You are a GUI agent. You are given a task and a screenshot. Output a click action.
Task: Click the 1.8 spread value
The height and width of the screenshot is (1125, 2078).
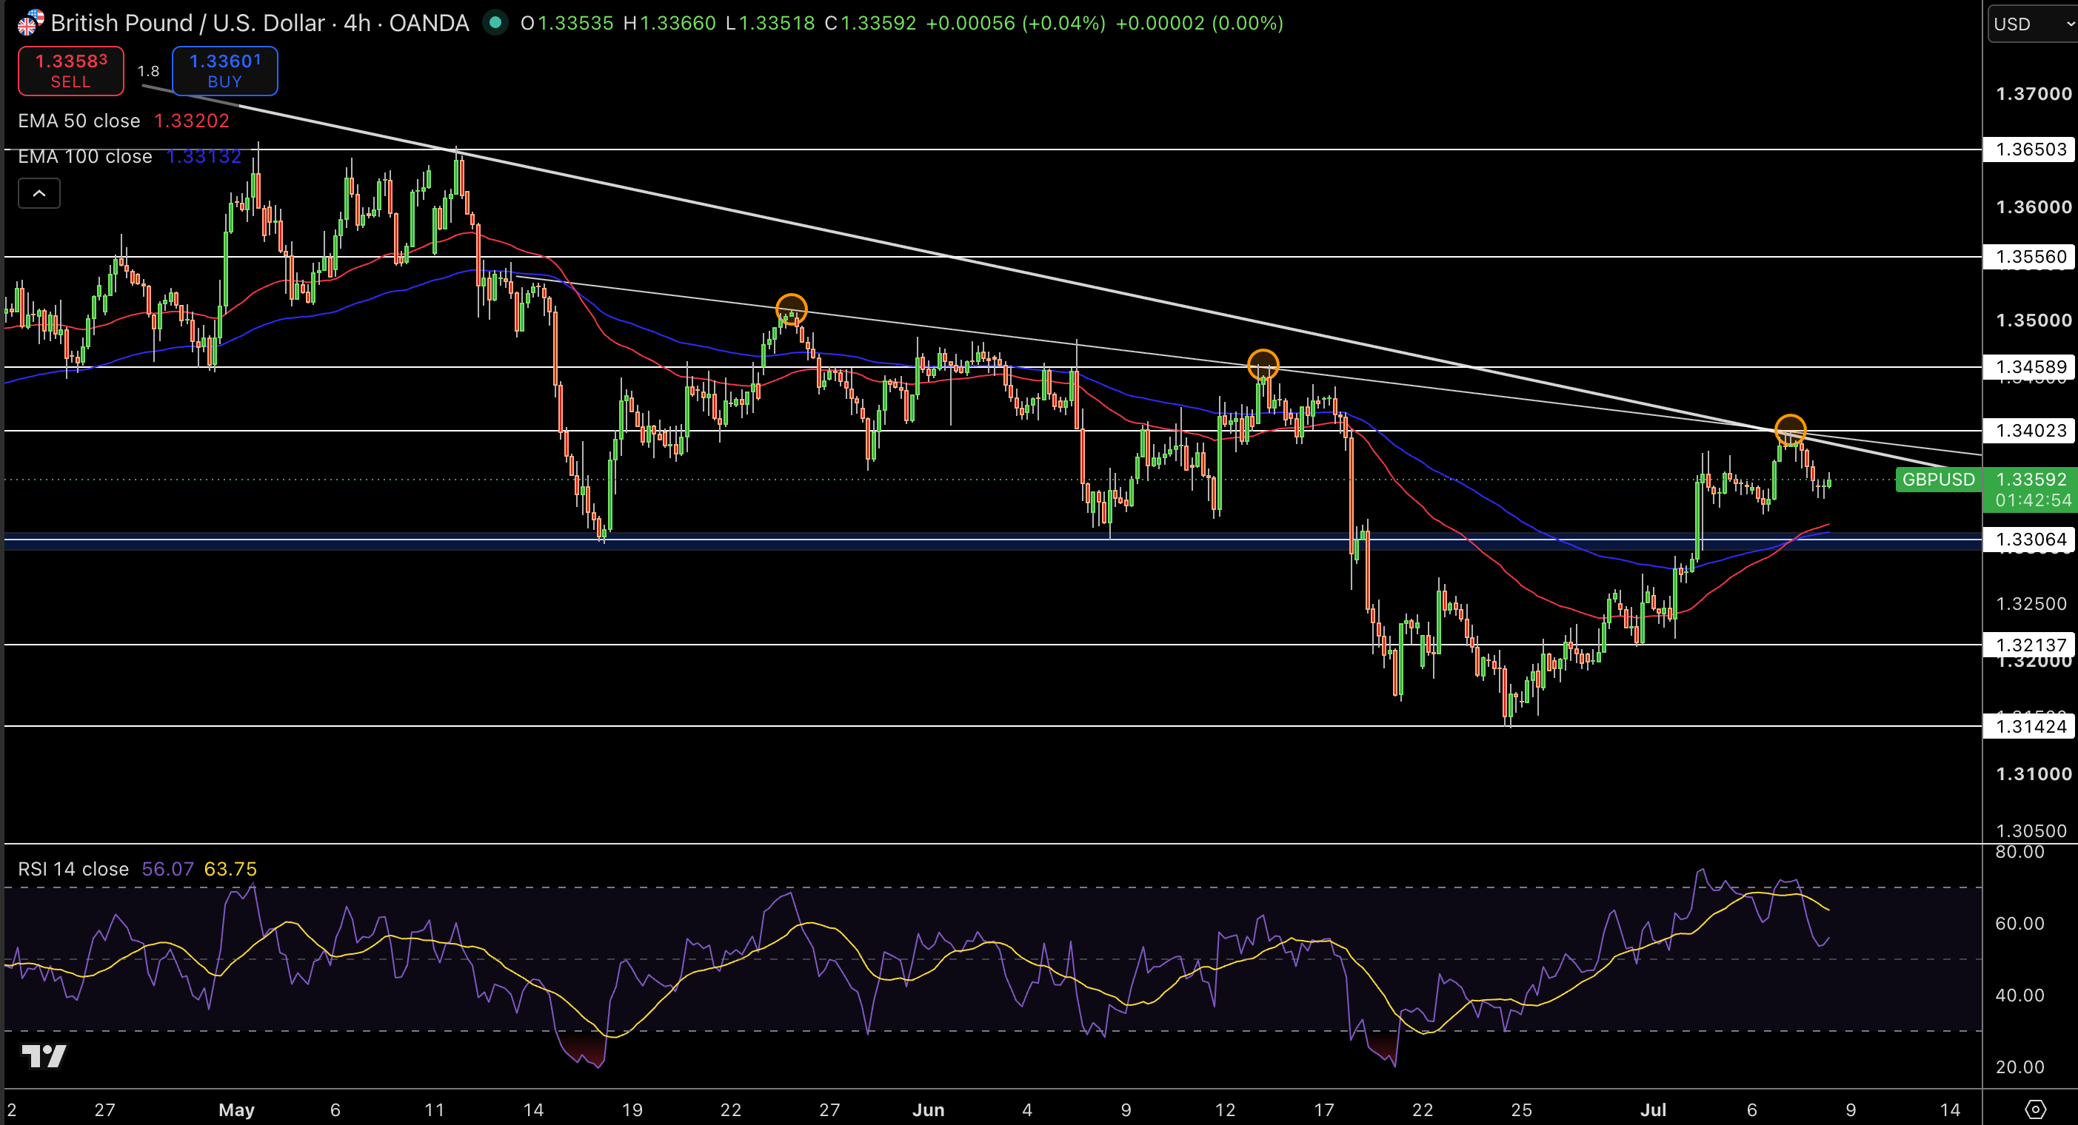(148, 71)
